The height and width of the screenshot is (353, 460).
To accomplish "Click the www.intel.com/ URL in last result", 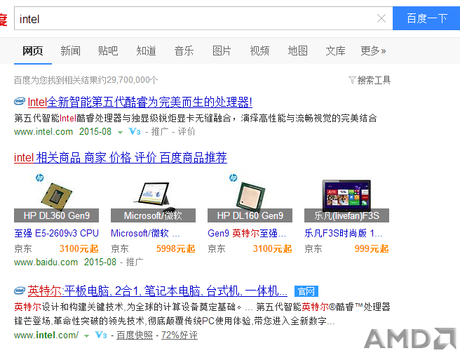I will [x=46, y=335].
